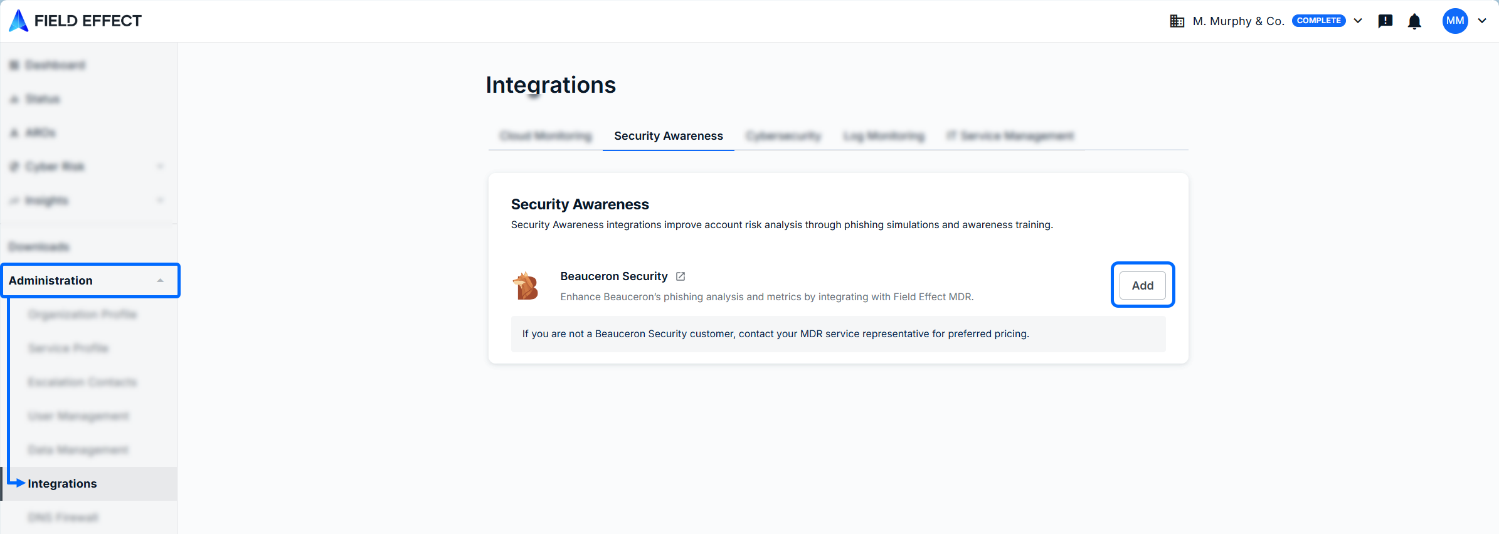The image size is (1499, 534).
Task: Collapse the Administration section
Action: (x=160, y=281)
